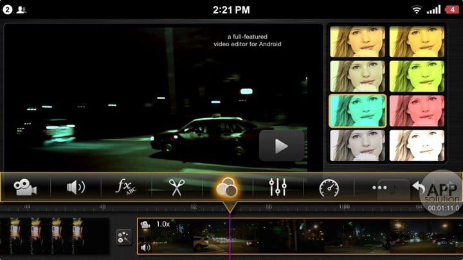Image resolution: width=463 pixels, height=260 pixels.
Task: Tap the notification badge numbered 2
Action: [x=7, y=10]
